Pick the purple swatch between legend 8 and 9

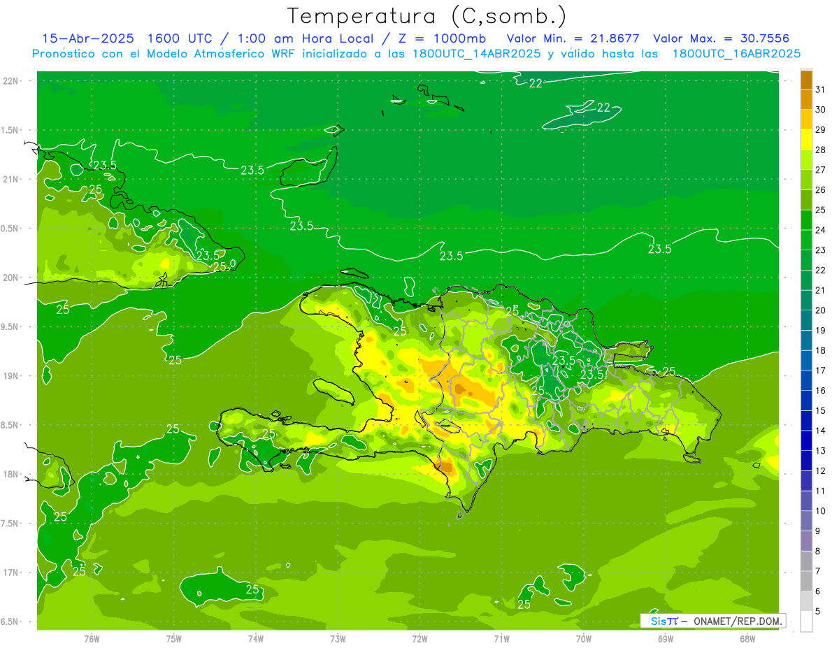(806, 541)
